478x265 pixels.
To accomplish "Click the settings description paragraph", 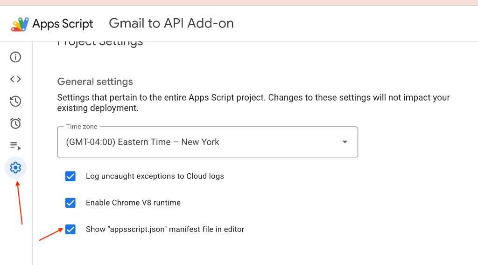I will (253, 103).
